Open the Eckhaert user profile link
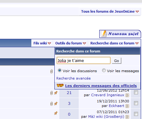Viewport: 142px width, 119px height. click(116, 106)
